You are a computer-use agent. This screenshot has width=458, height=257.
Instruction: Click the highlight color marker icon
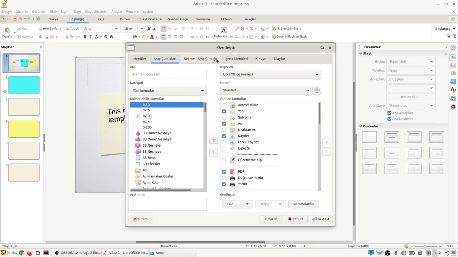click(143, 37)
